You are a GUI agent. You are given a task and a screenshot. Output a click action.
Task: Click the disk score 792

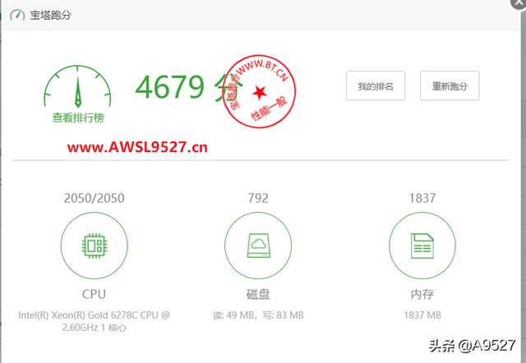pos(258,198)
